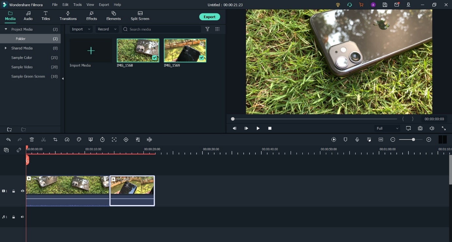
Task: Switch media view with the grid icon
Action: [217, 29]
